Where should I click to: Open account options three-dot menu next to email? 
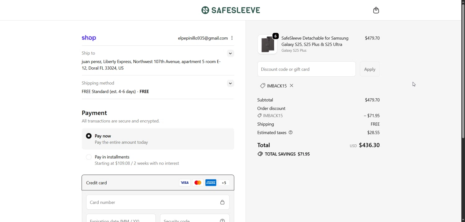[x=232, y=38]
